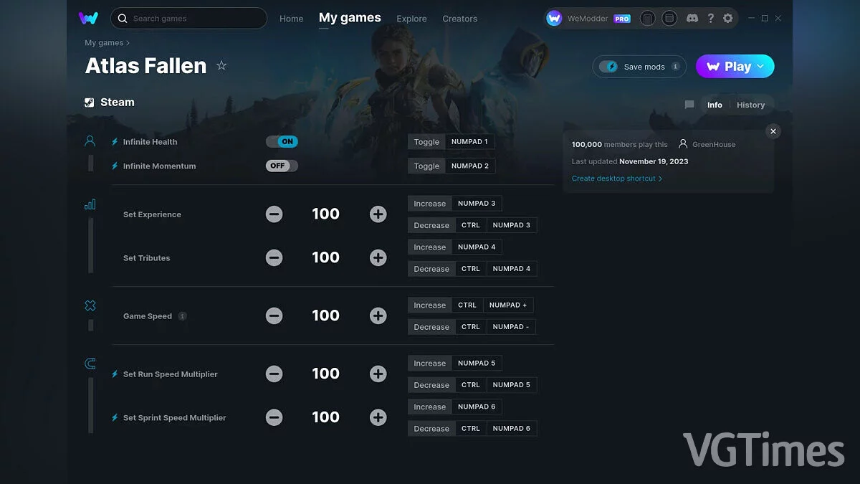Click the Physics category magnet icon

tap(90, 364)
